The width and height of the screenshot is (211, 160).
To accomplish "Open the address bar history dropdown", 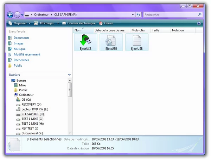I will tap(133, 15).
